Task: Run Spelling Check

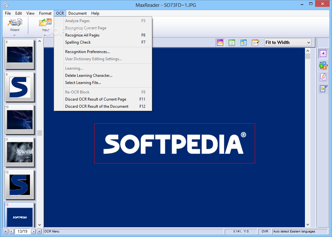Action: 103,42
